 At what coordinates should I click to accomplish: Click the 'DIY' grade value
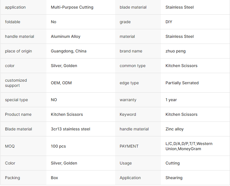coord(169,22)
